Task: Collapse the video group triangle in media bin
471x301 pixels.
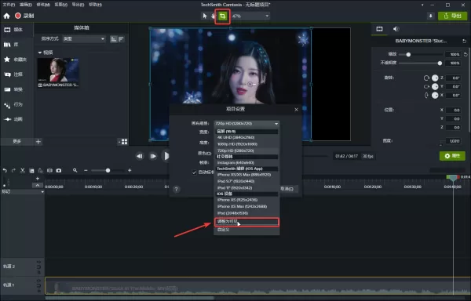Action: coord(40,53)
